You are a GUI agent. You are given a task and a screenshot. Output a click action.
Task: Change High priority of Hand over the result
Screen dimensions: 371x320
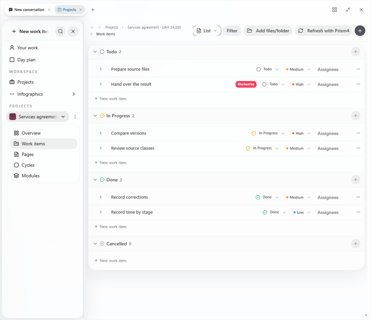coord(301,84)
